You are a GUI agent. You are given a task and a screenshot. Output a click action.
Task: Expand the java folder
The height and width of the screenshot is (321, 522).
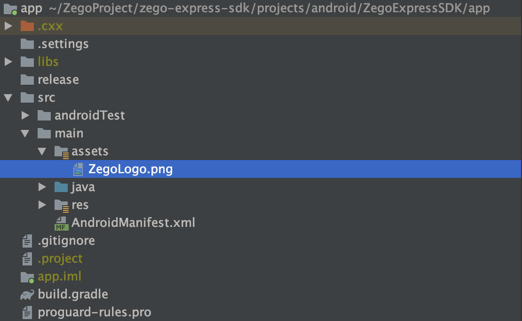[42, 186]
